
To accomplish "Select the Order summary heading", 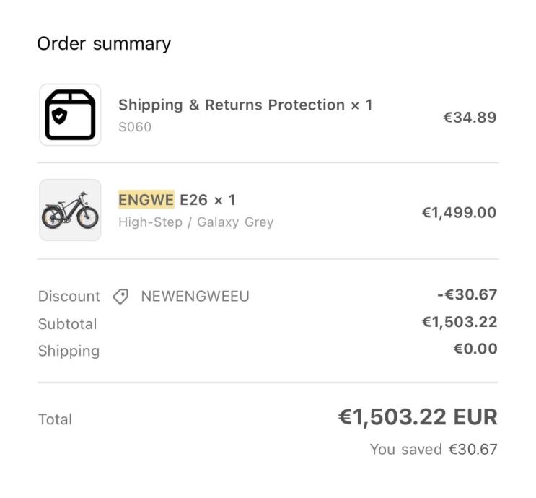I will point(104,44).
